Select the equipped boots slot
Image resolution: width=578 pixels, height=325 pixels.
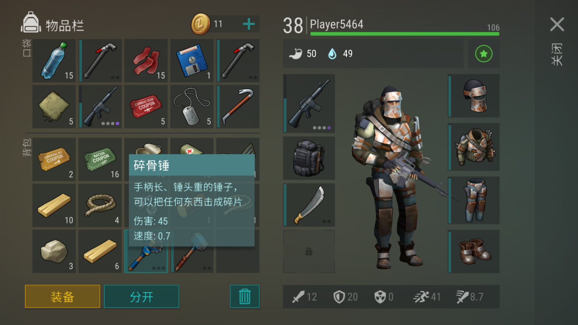[474, 251]
